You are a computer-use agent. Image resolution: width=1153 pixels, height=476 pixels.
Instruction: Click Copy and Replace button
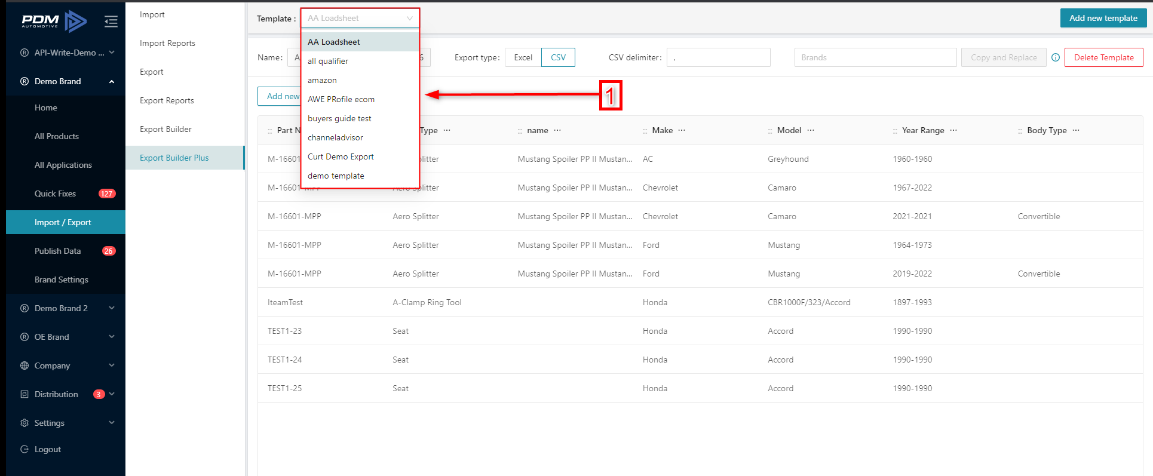tap(1004, 57)
